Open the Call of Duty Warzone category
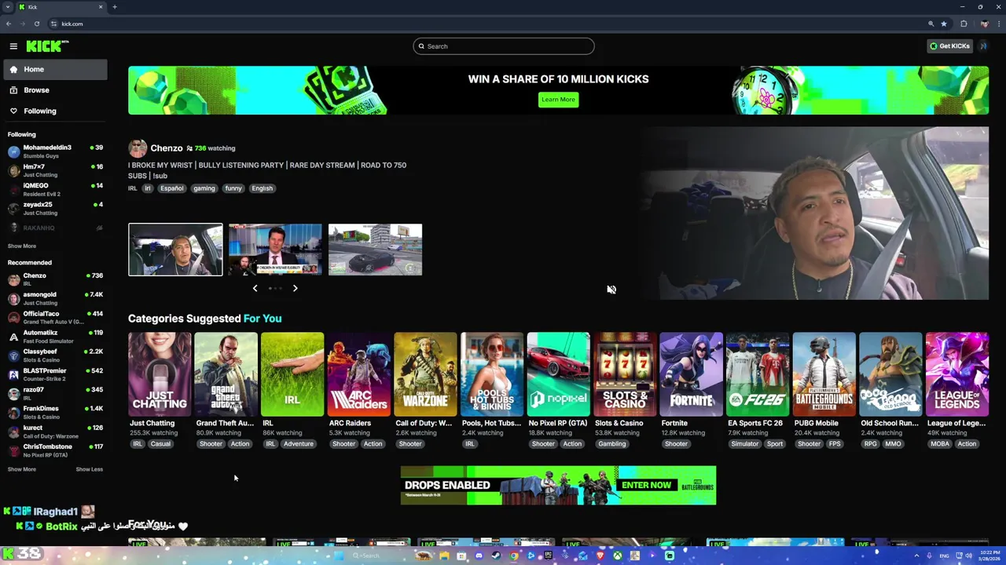 [x=425, y=374]
